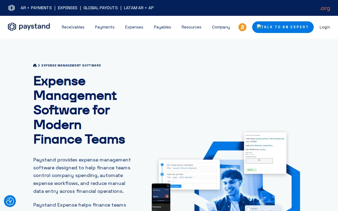
Task: Click the main page heading
Action: [79, 110]
